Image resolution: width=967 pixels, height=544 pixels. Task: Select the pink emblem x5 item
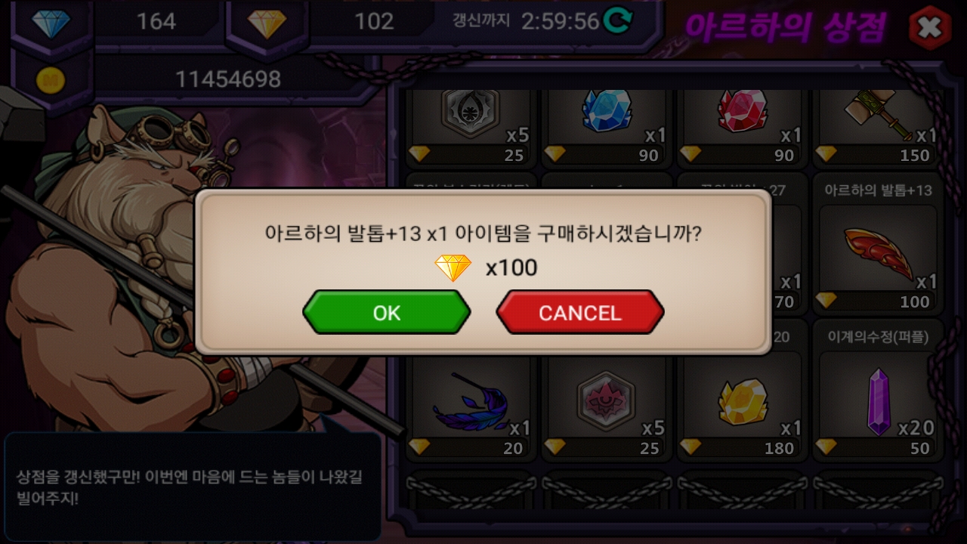tap(607, 408)
